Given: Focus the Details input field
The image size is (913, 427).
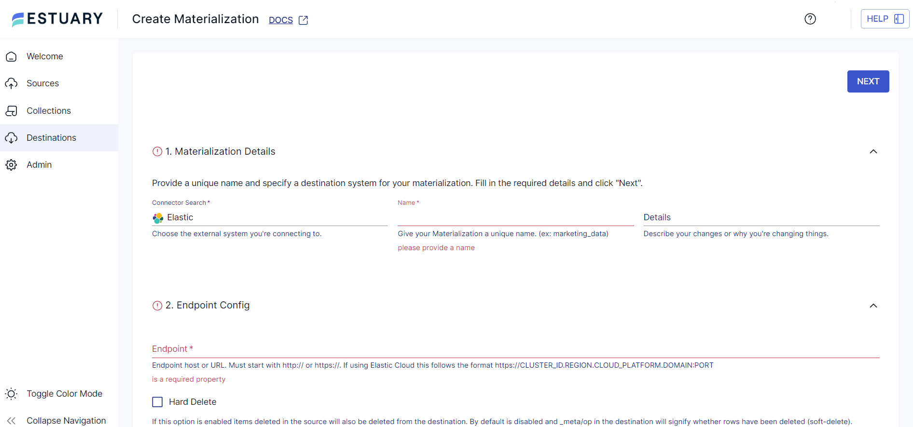Looking at the screenshot, I should tap(761, 217).
